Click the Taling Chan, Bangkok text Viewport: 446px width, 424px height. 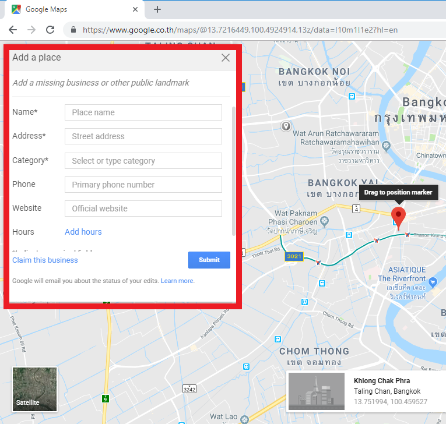point(387,391)
